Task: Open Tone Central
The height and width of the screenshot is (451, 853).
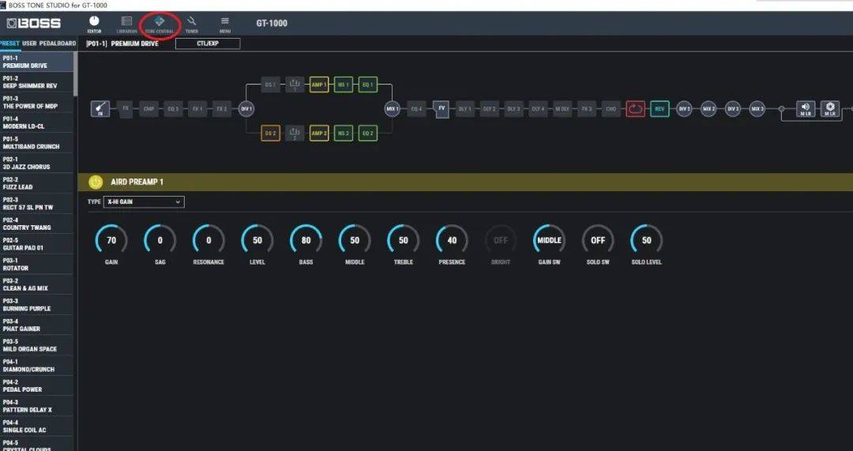Action: click(x=160, y=24)
